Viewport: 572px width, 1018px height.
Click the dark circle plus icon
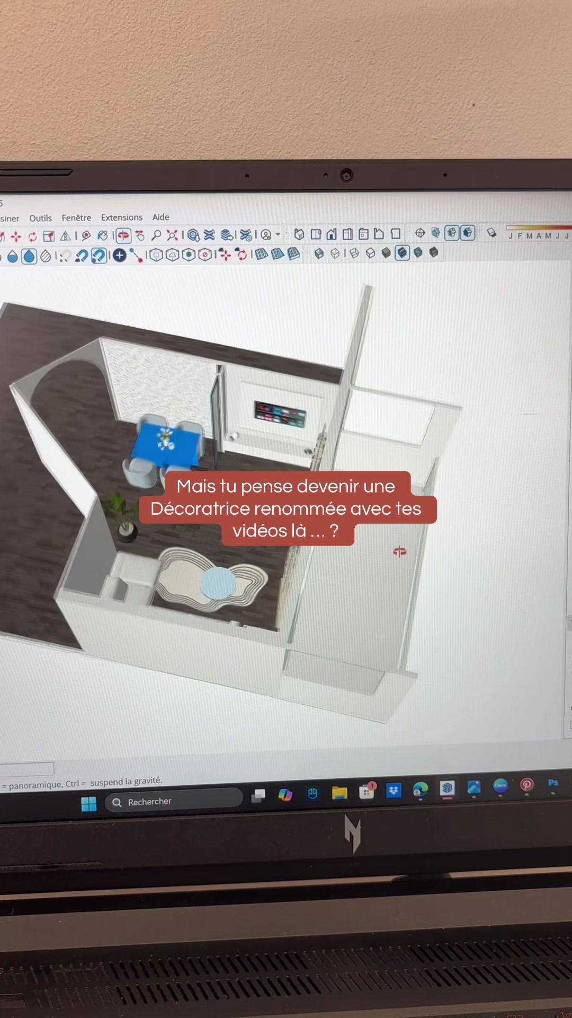(120, 255)
